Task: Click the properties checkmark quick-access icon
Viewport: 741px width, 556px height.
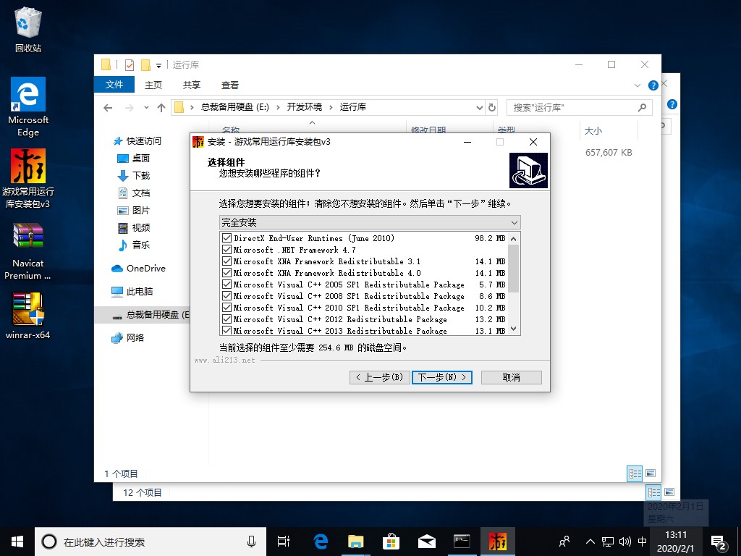Action: tap(130, 64)
